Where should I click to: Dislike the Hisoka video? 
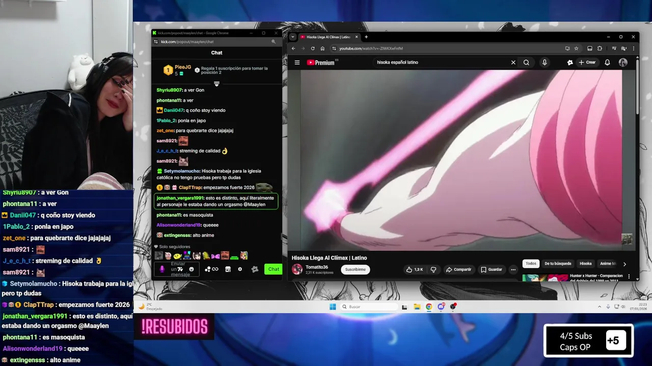click(x=433, y=269)
